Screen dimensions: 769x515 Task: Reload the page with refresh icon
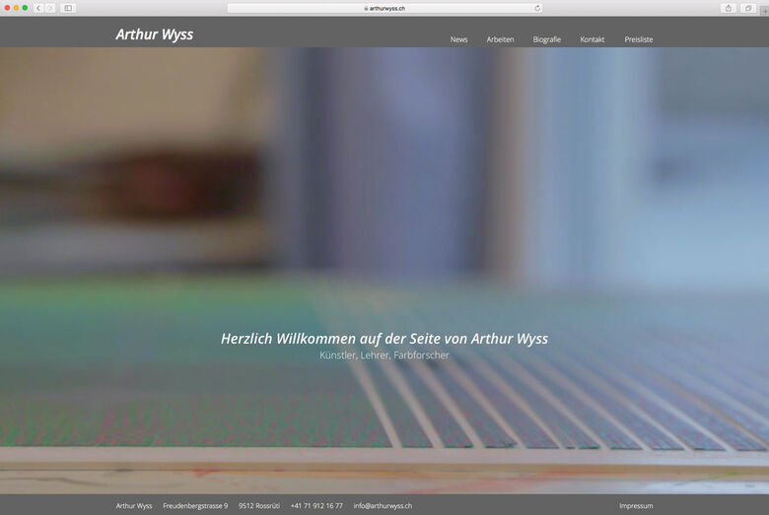coord(537,8)
